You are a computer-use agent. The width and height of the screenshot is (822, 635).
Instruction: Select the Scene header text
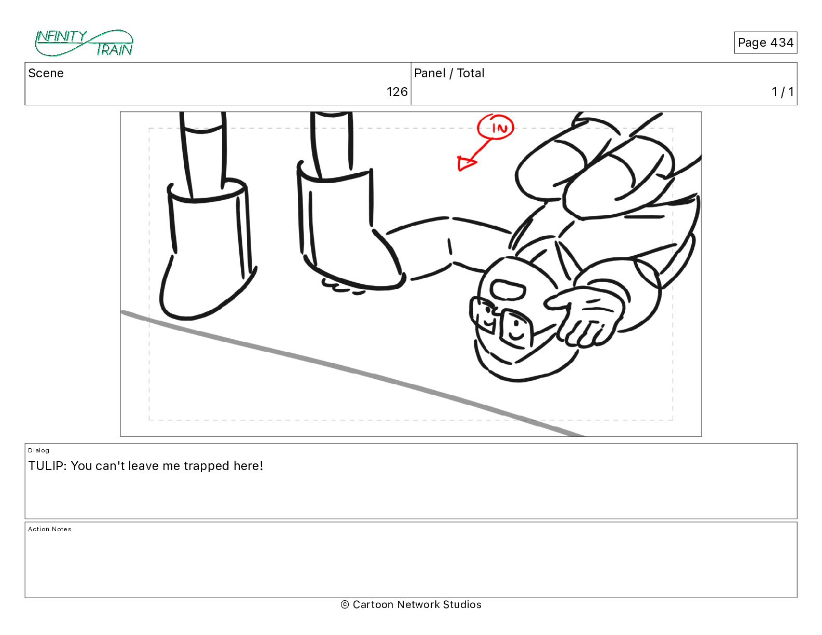point(46,73)
